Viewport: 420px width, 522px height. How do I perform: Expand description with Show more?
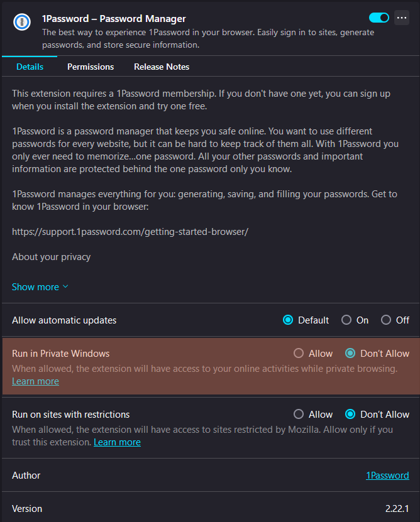point(35,287)
